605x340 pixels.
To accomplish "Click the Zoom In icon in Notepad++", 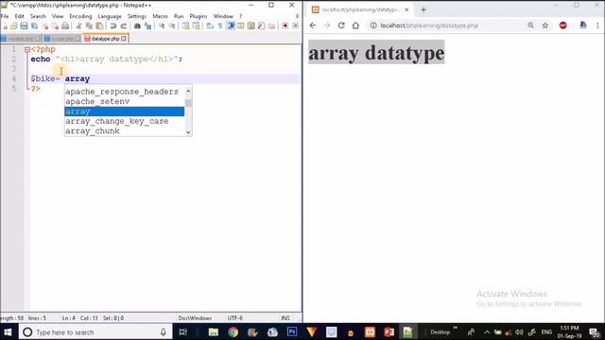I will click(162, 26).
